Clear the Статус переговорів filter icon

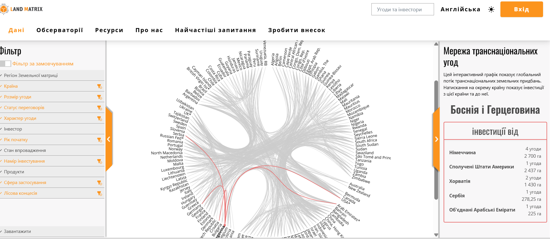[99, 108]
